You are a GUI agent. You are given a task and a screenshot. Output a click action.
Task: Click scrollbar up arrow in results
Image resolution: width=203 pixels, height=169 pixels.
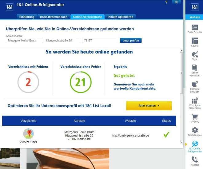tap(181, 50)
